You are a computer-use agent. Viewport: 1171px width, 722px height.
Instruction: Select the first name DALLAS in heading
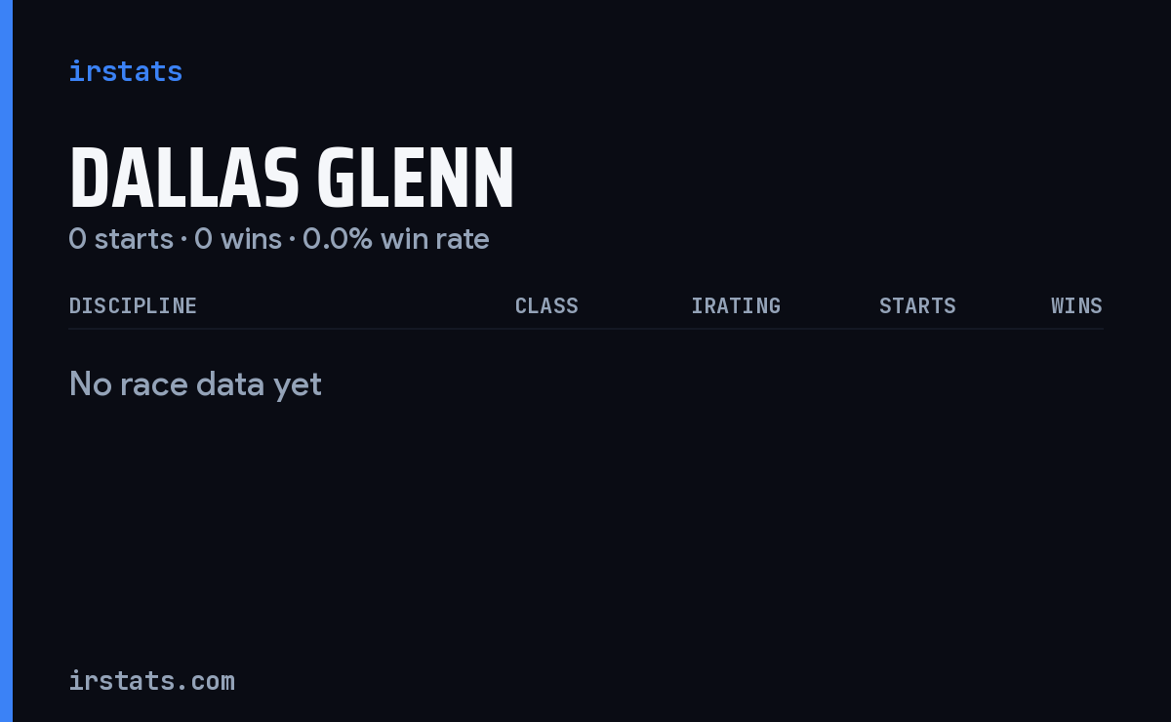pos(183,178)
